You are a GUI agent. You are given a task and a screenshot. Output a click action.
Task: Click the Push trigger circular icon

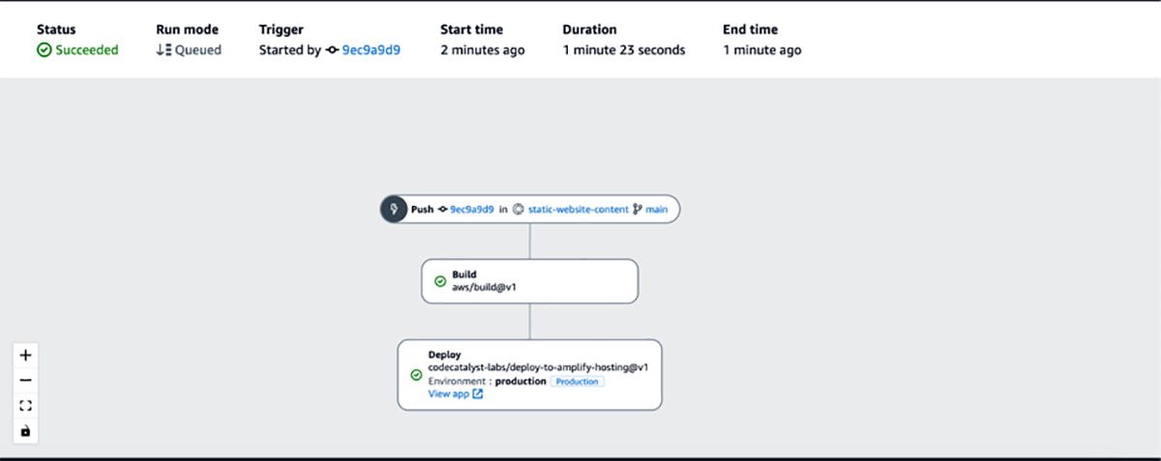point(394,210)
